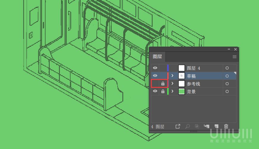Click the green 背景 layer thumbnail

[x=182, y=91]
